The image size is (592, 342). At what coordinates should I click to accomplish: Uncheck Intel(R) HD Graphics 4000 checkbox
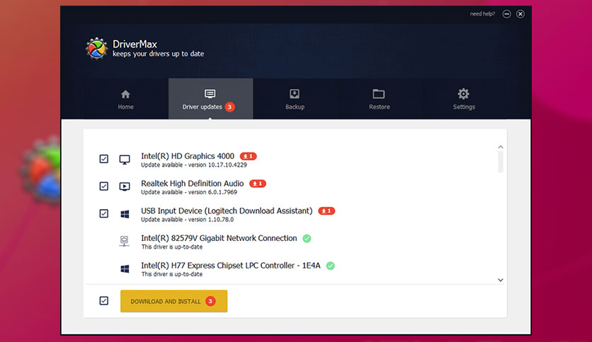point(104,159)
